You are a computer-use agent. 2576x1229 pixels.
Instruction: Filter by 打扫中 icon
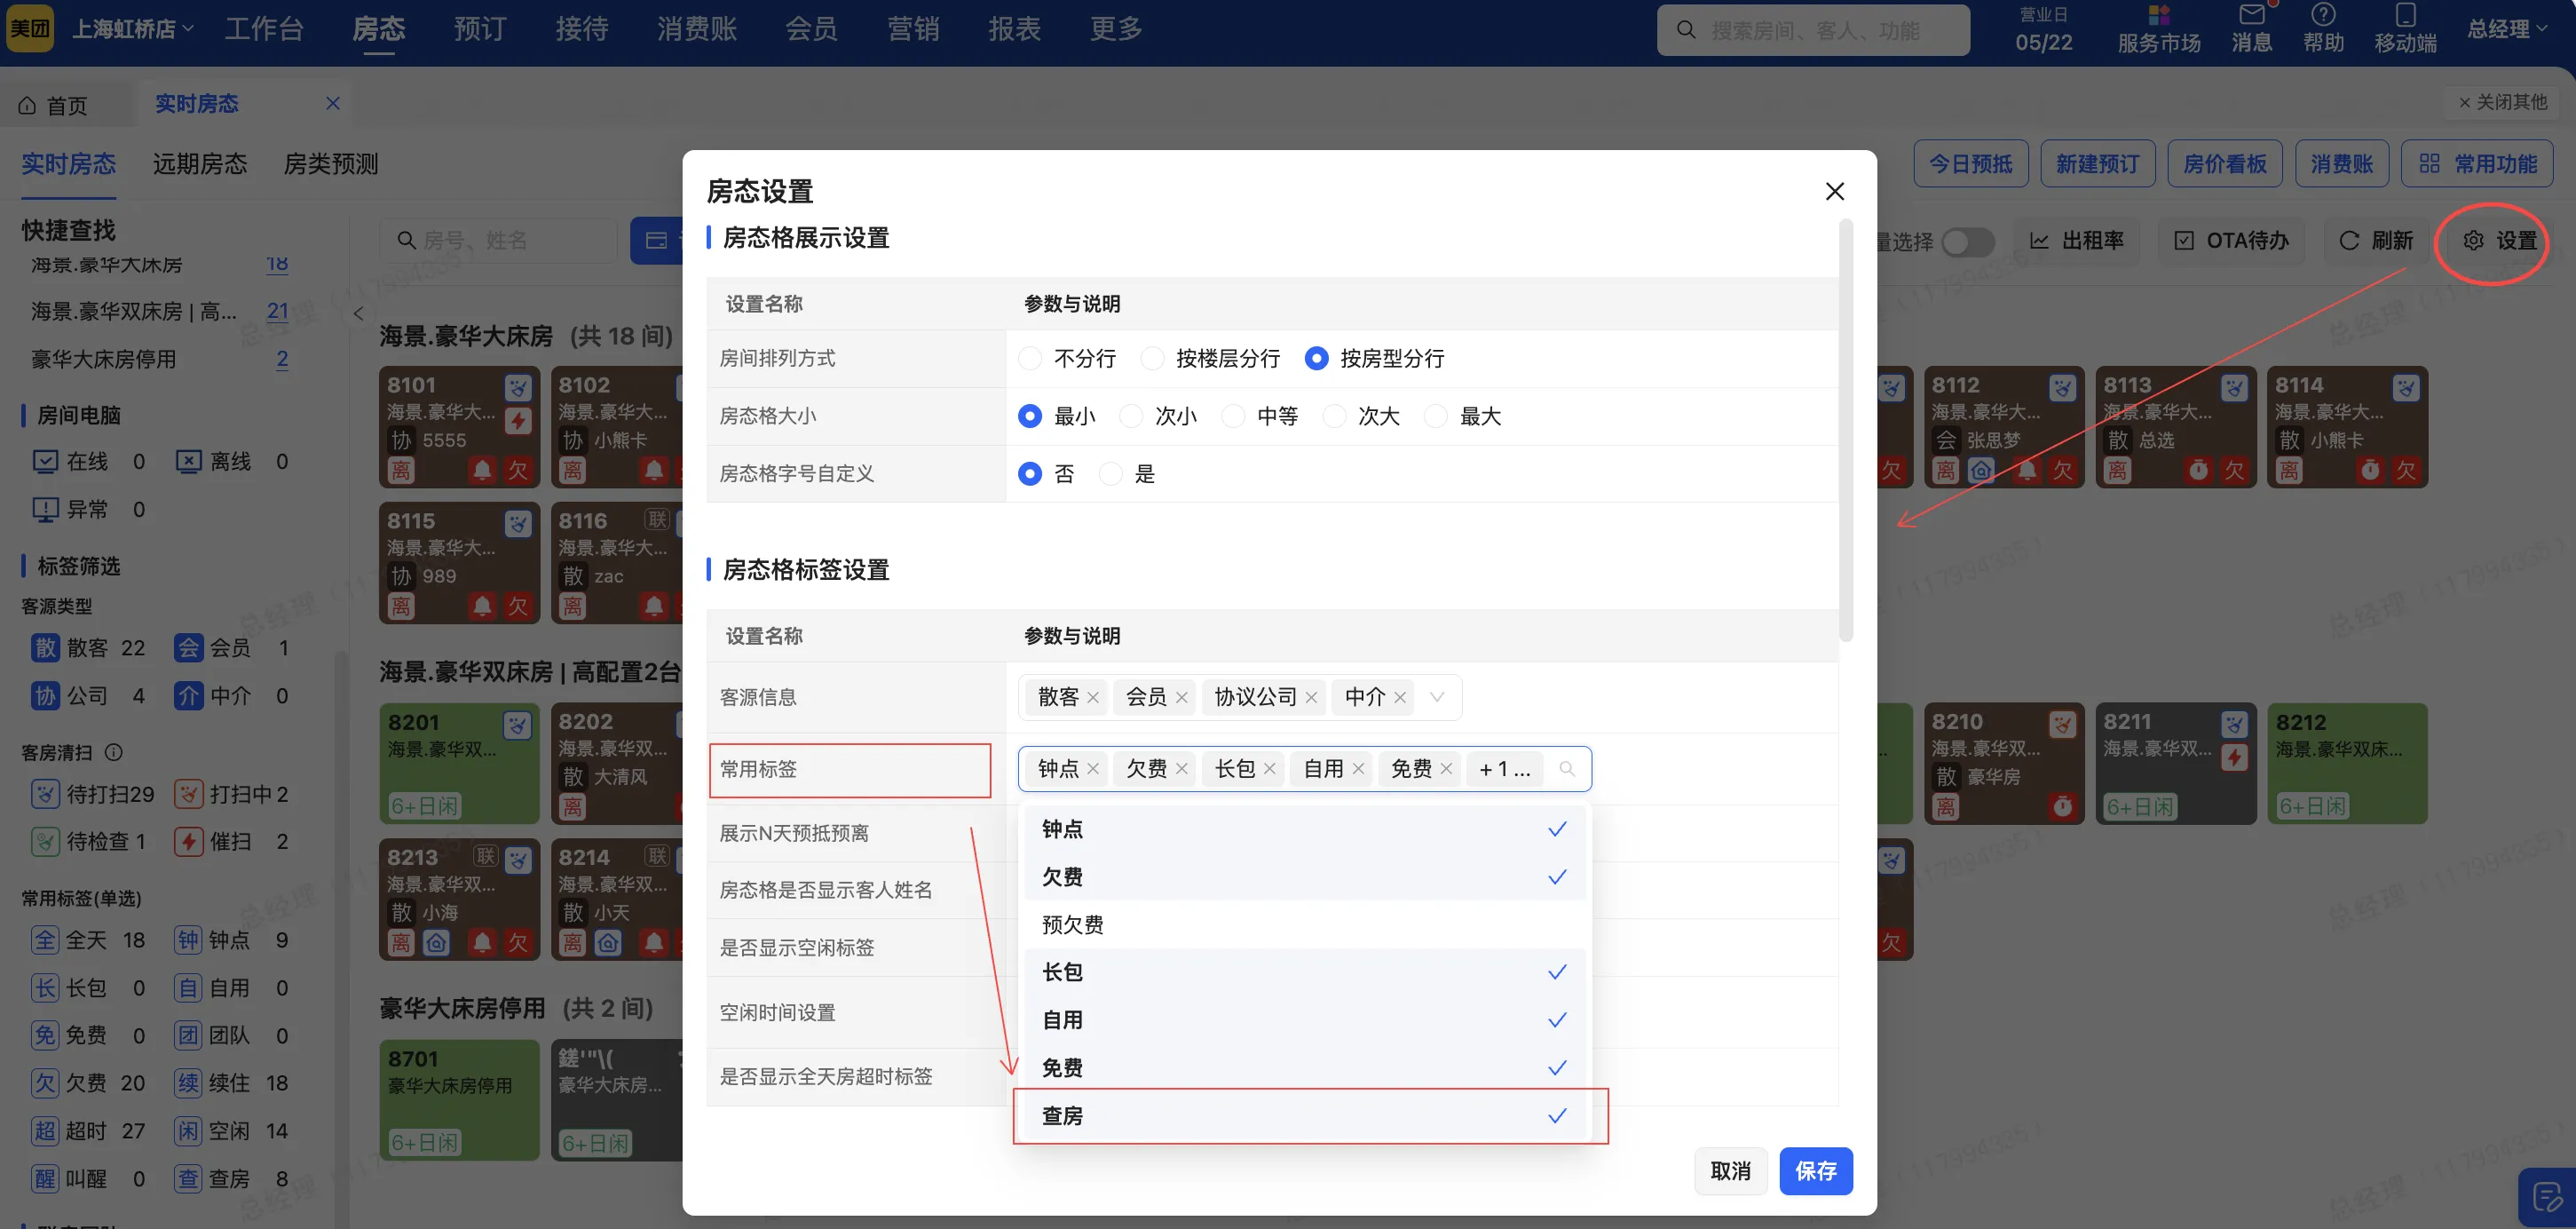point(188,794)
